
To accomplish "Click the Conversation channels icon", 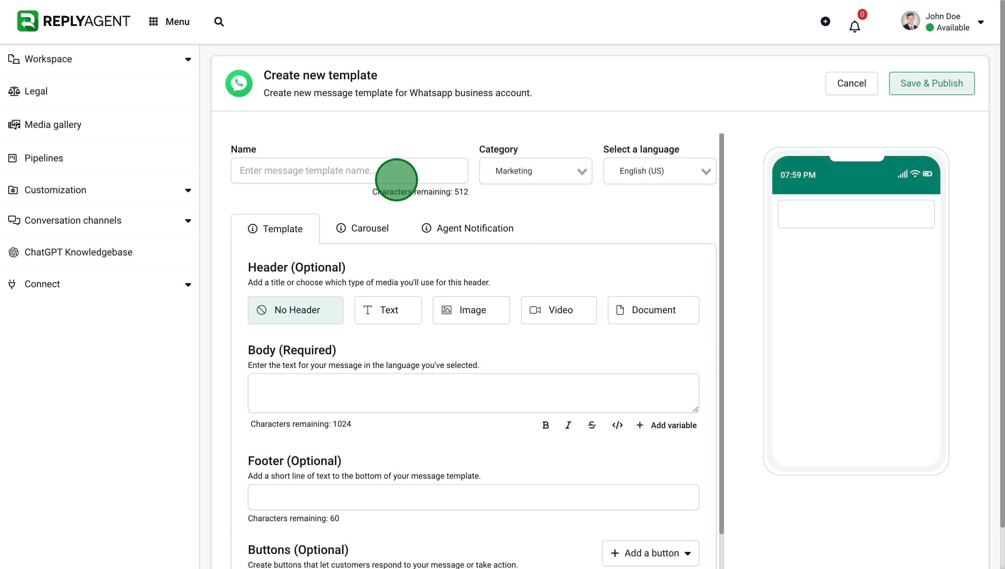I will coord(14,221).
